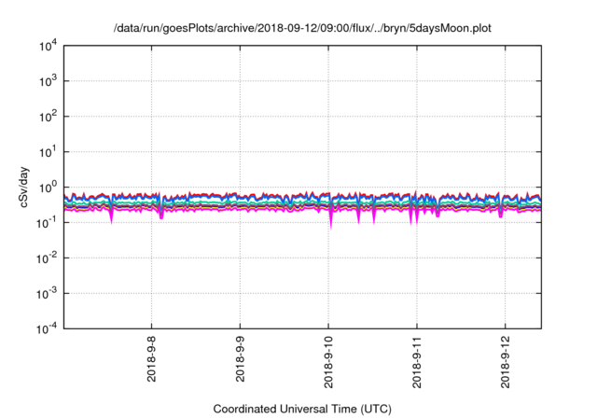Click the plot title file path text
Image resolution: width=597 pixels, height=418 pixels.
(302, 28)
